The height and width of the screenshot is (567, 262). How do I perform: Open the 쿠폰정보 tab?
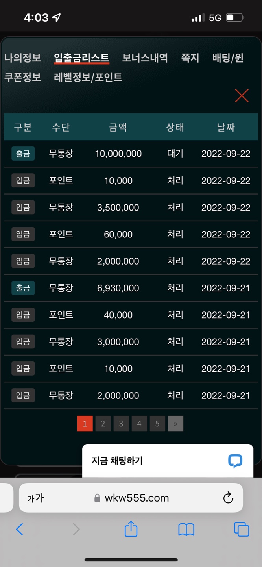click(23, 77)
